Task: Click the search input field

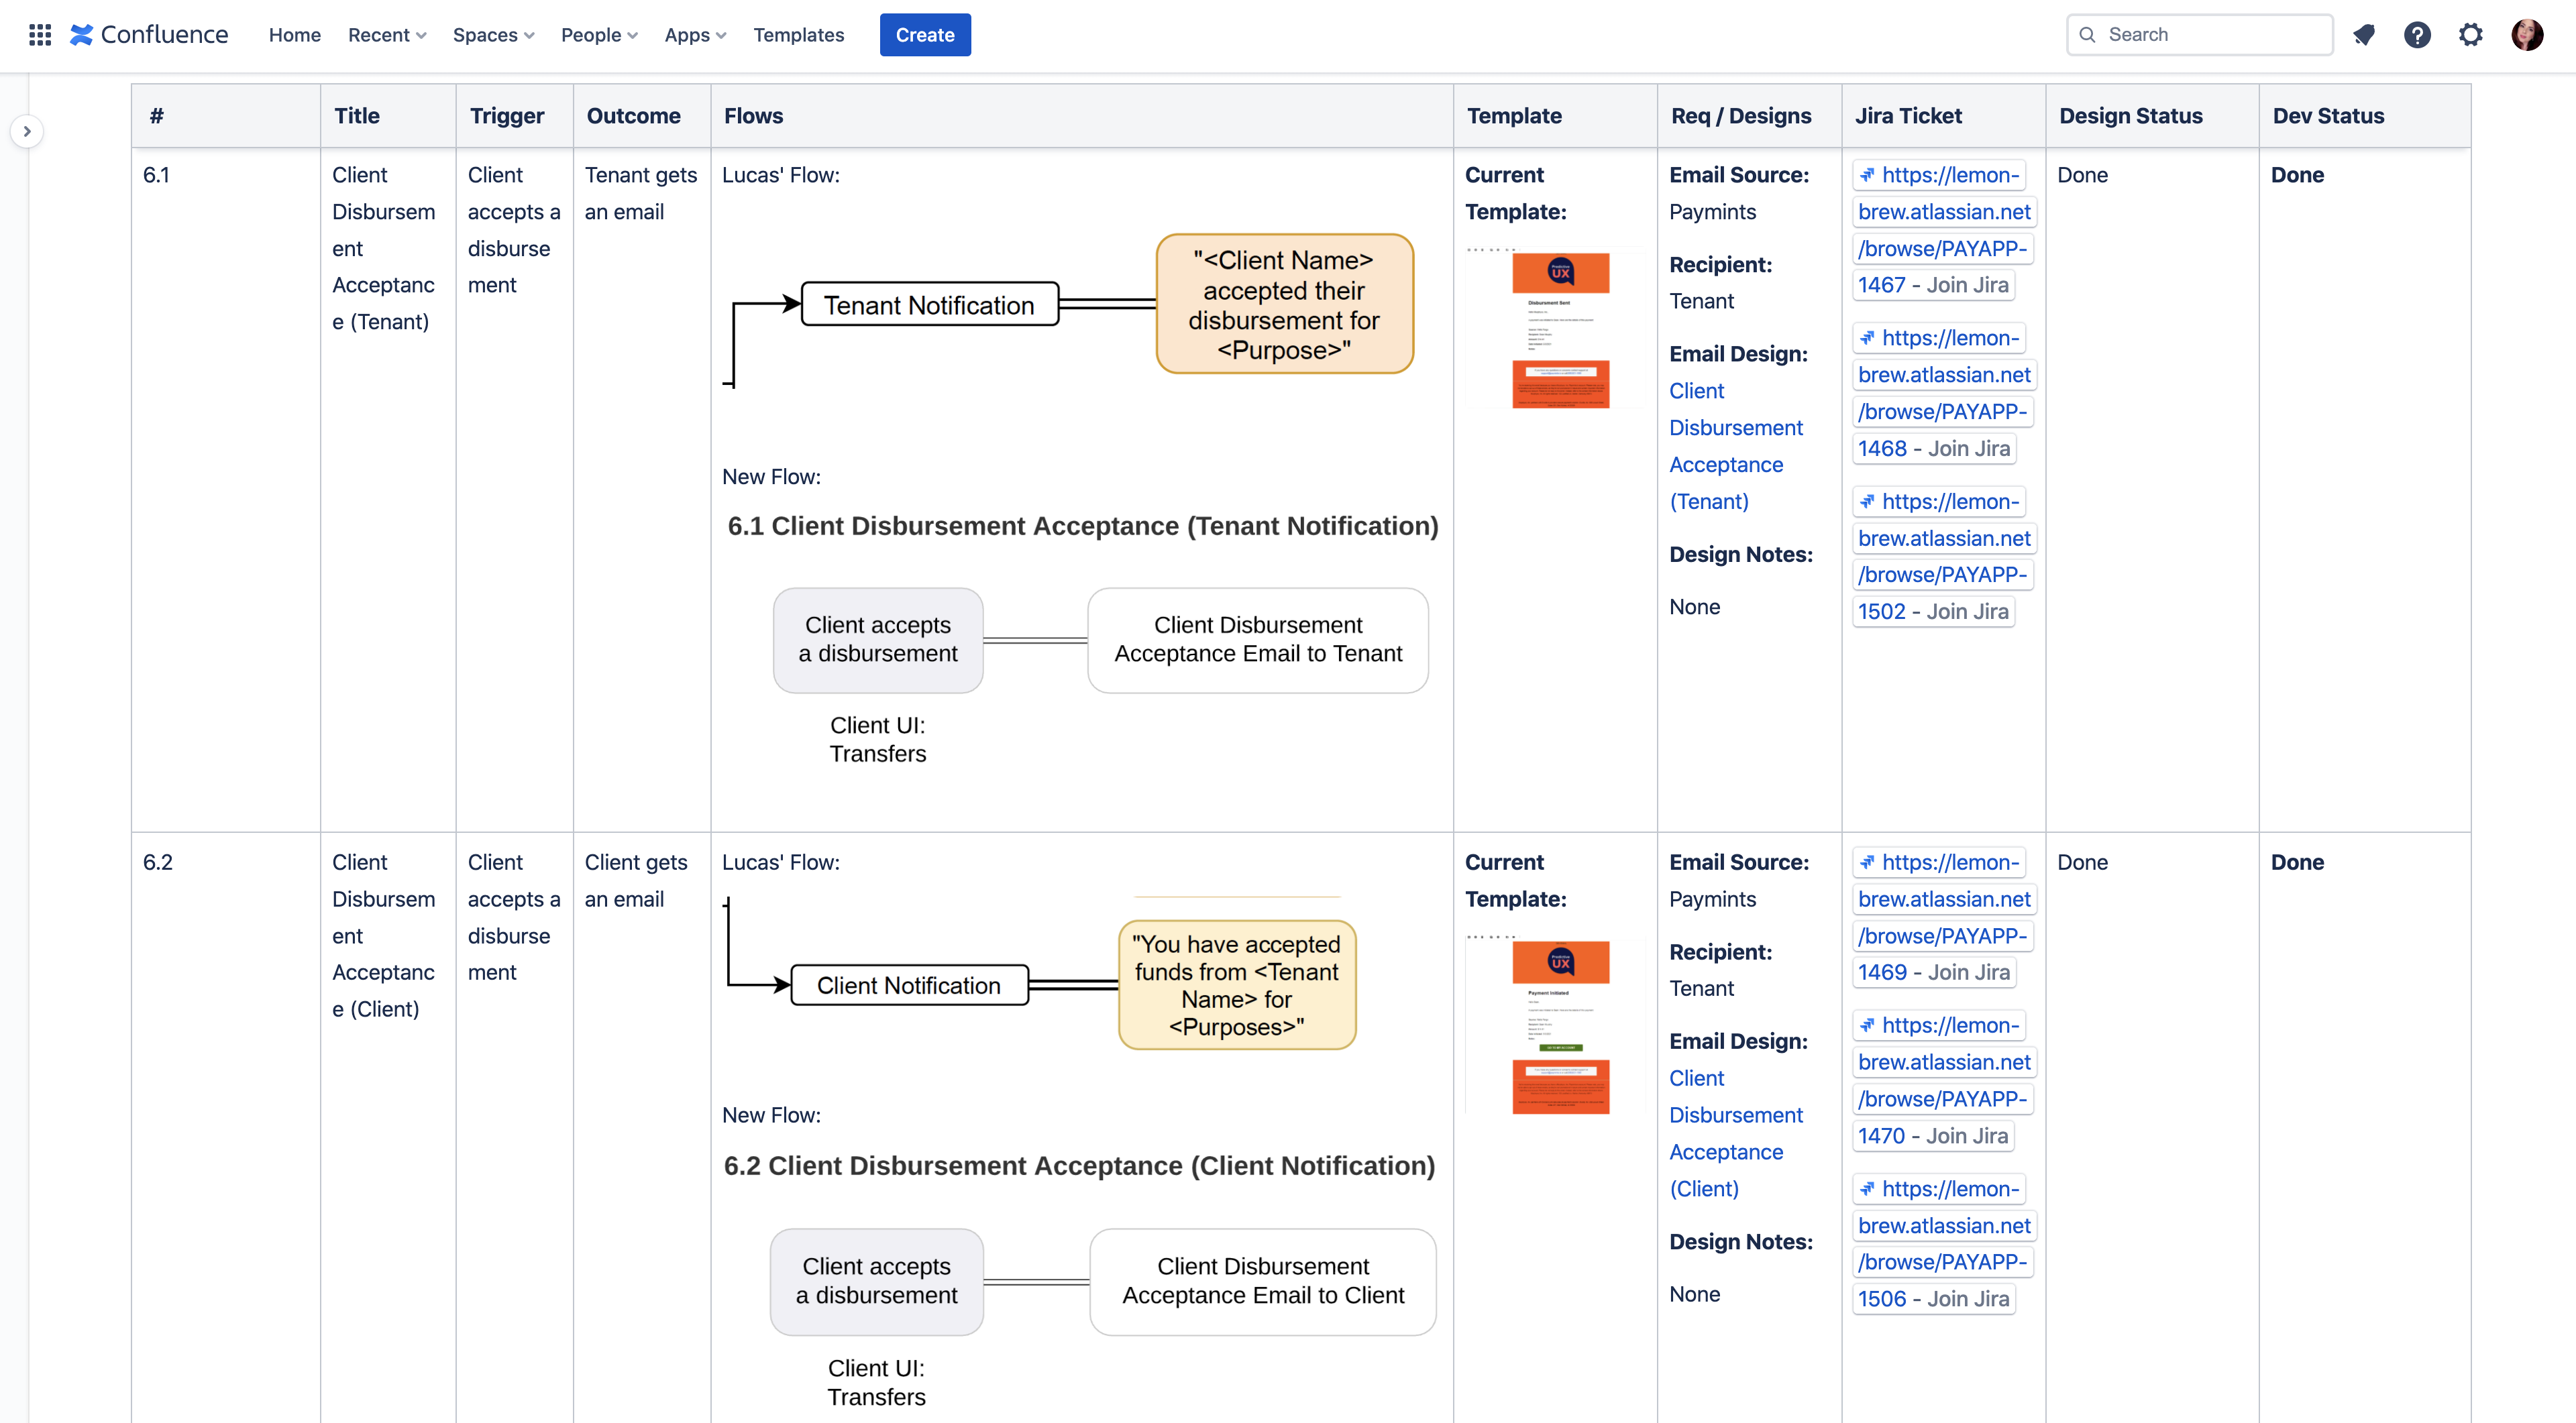Action: (2198, 35)
